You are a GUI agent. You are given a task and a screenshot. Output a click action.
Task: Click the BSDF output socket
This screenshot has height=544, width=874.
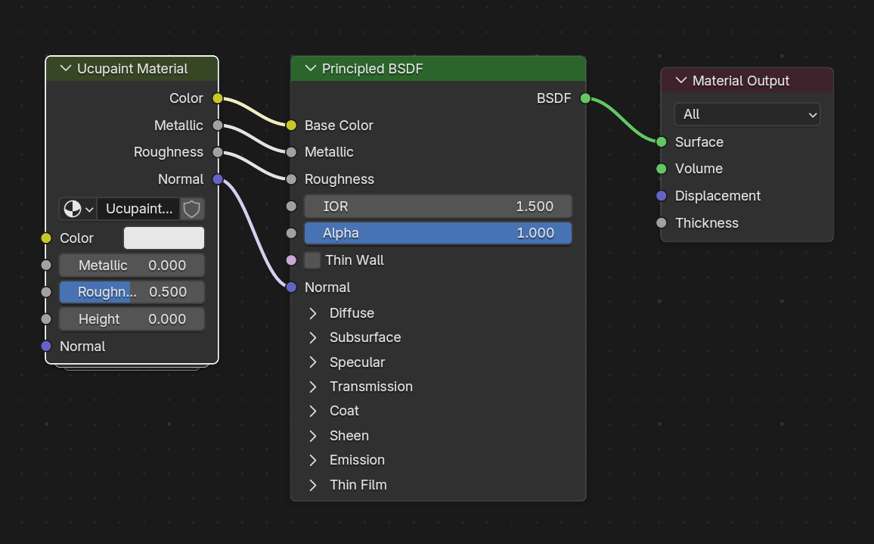tap(585, 98)
